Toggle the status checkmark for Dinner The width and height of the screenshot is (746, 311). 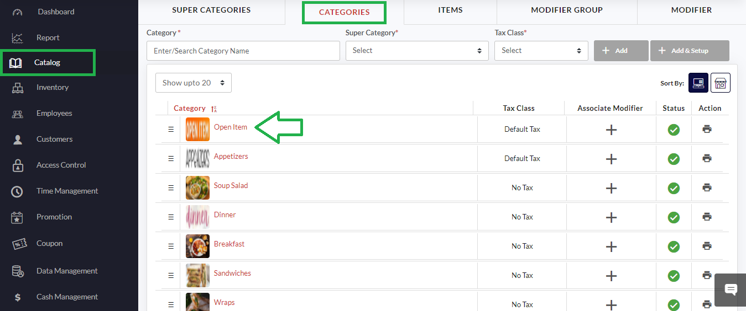pos(673,217)
